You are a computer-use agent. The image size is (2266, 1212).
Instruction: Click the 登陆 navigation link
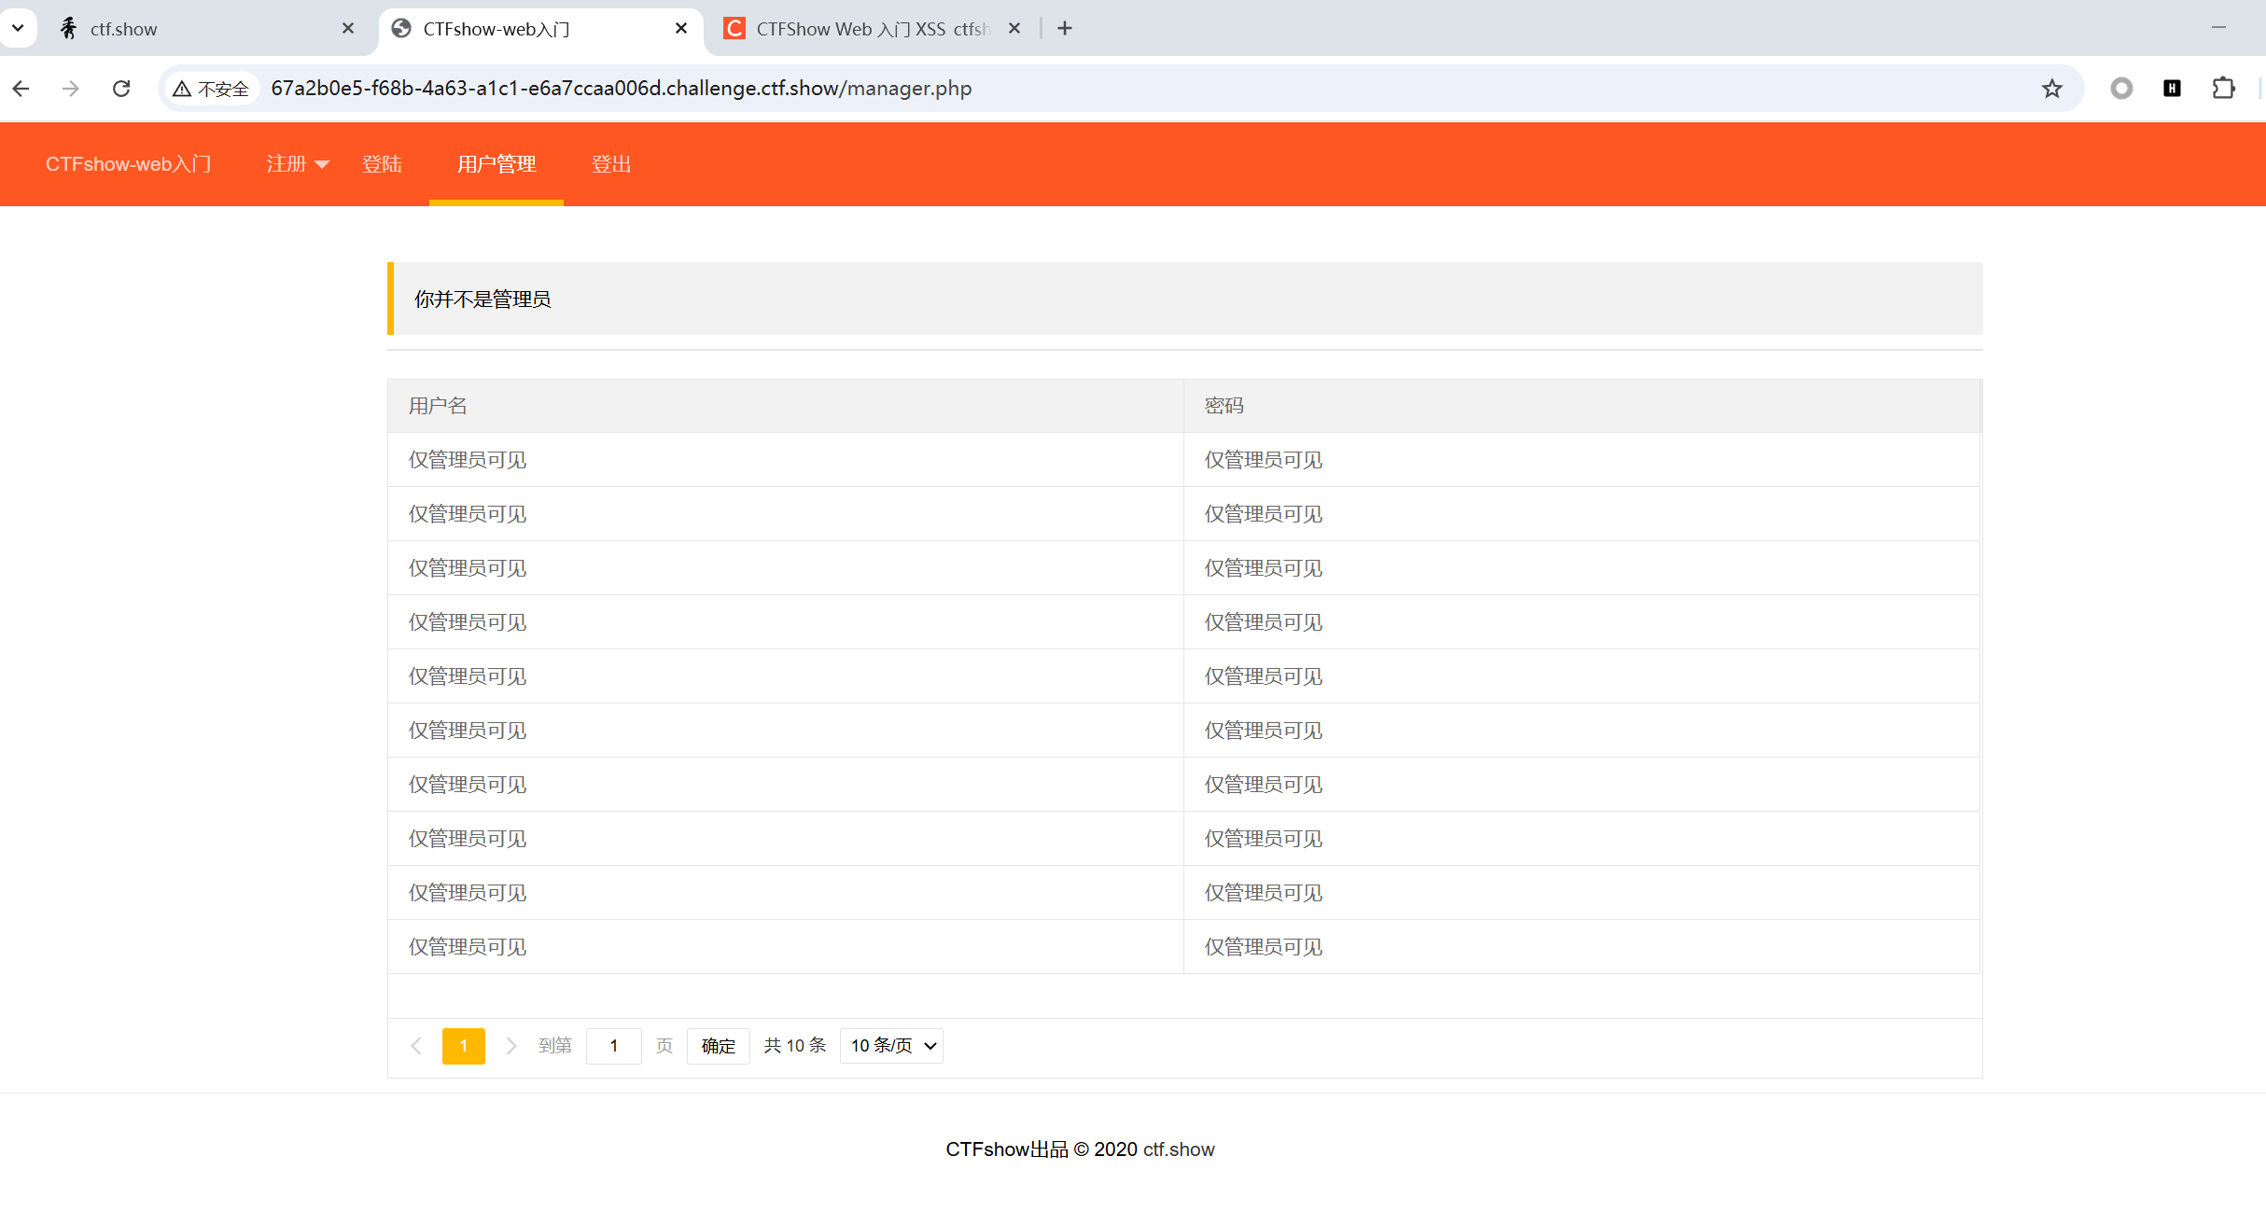click(x=382, y=164)
